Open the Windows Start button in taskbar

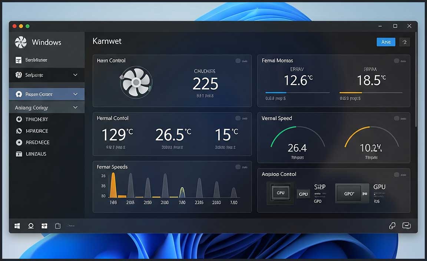(x=17, y=226)
